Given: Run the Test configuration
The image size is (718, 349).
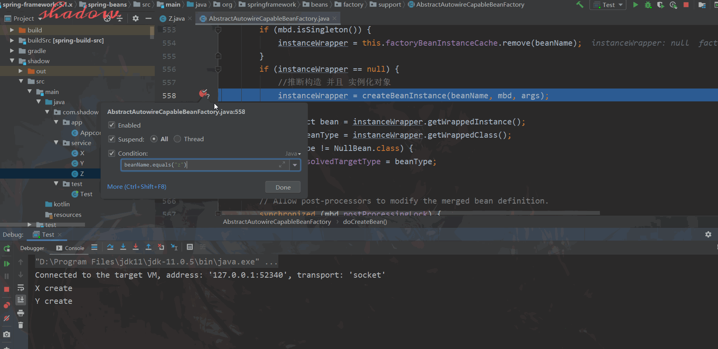Looking at the screenshot, I should [636, 5].
